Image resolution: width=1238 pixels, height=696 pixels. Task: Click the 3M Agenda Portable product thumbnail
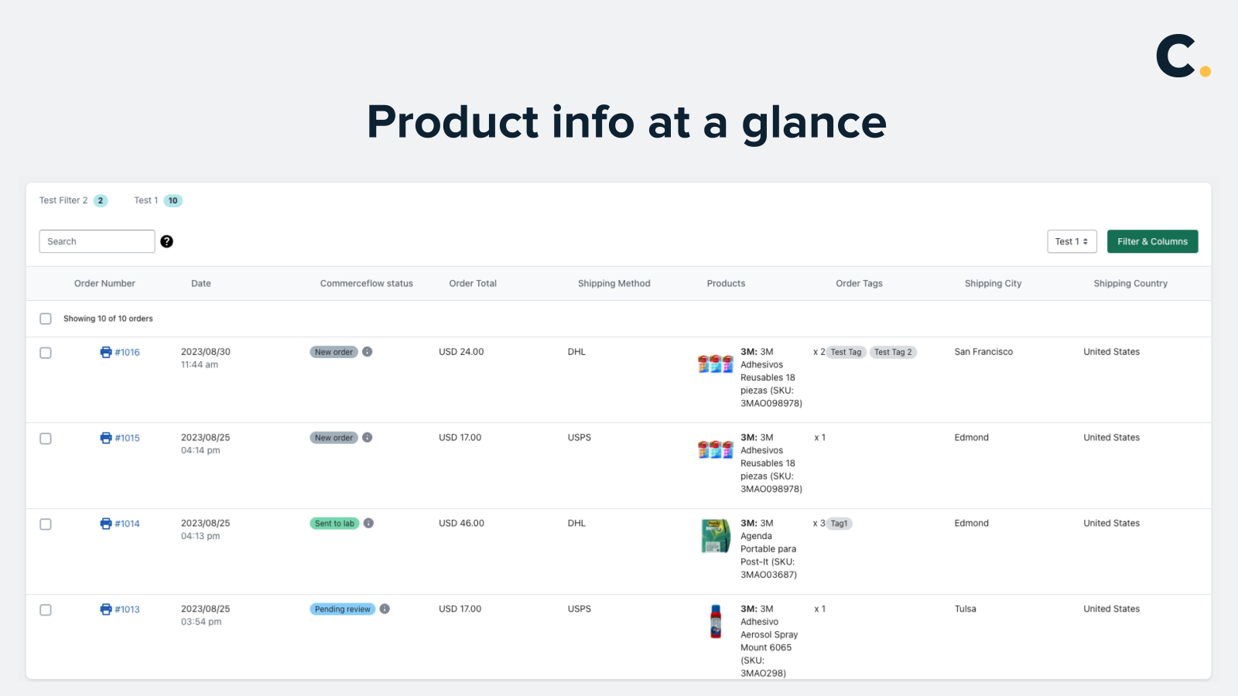716,536
